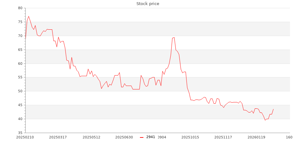This screenshot has height=158, width=296.
Task: Click the 20251117 date tick label
Action: coord(223,137)
